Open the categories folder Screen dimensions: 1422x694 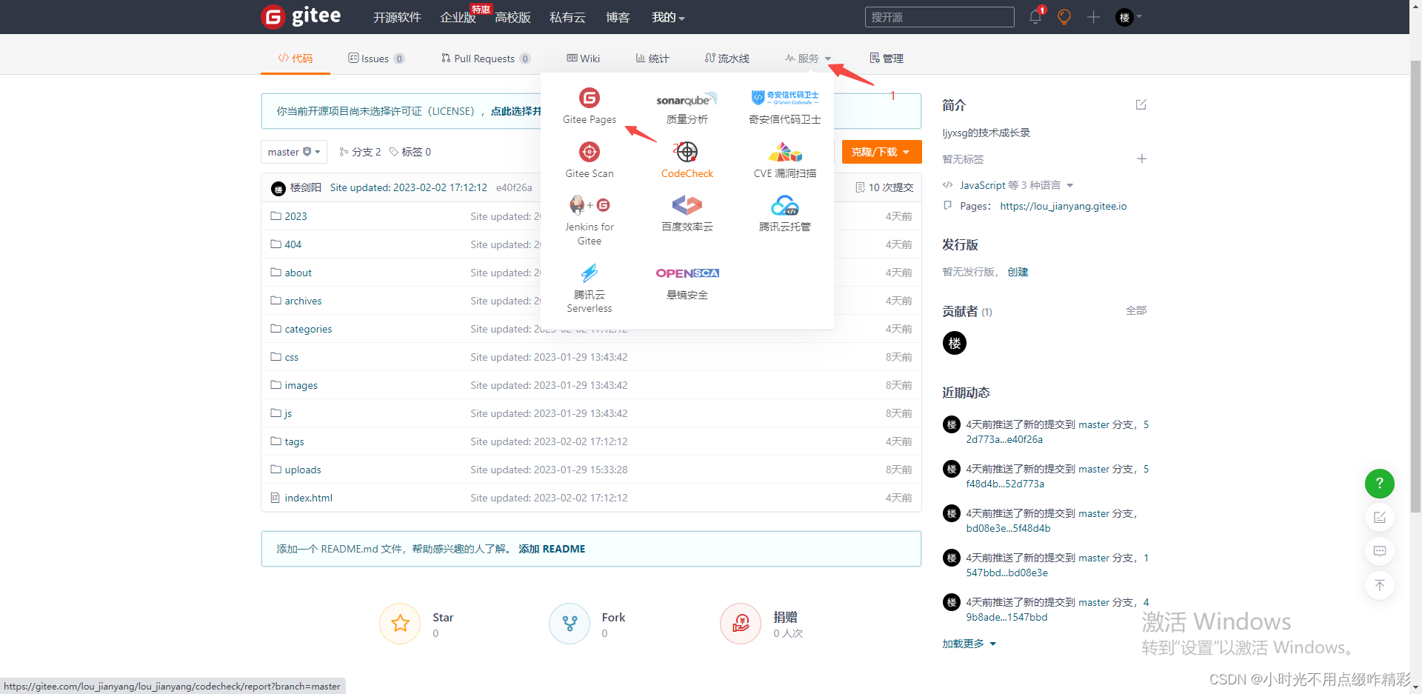point(308,329)
